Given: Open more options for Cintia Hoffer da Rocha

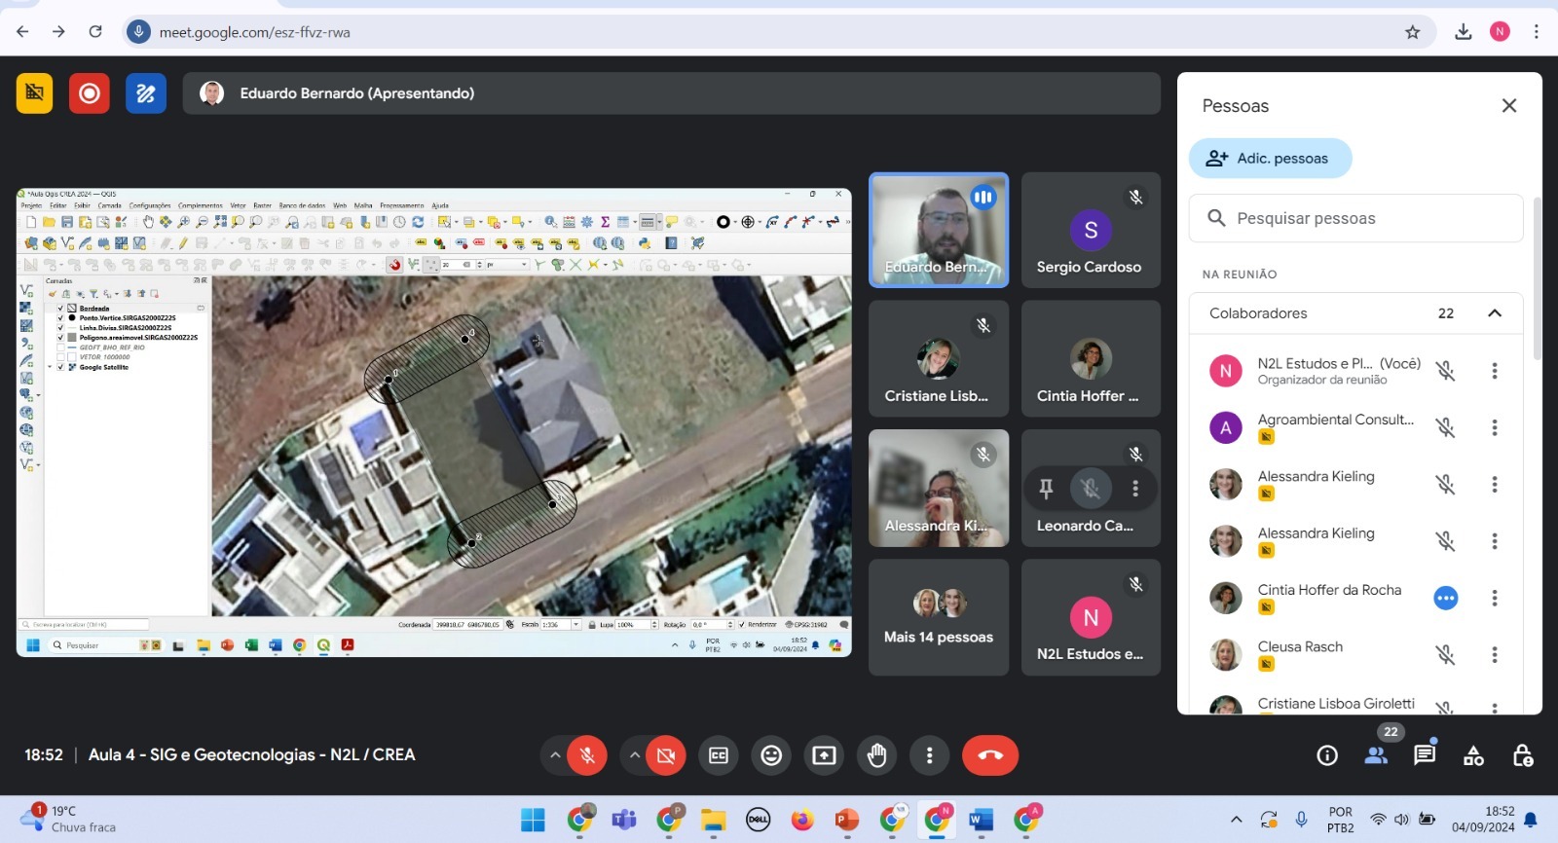Looking at the screenshot, I should [1494, 598].
